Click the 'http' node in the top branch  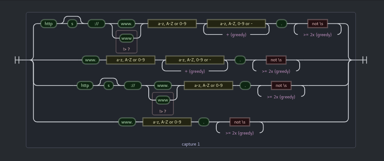pyautogui.click(x=49, y=24)
